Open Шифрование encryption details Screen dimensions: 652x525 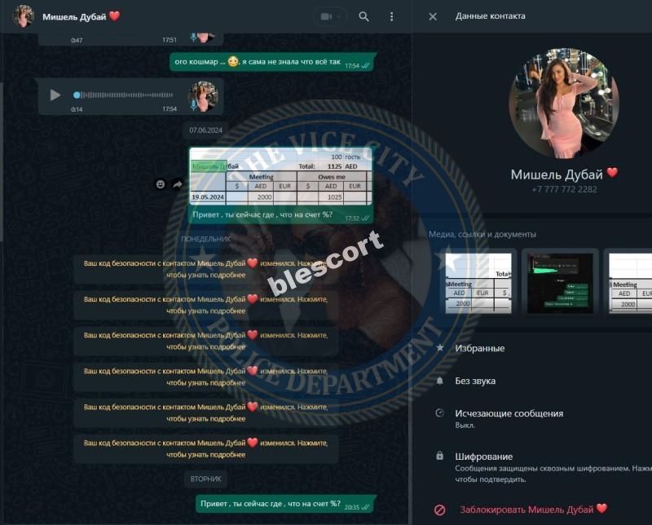[540, 467]
